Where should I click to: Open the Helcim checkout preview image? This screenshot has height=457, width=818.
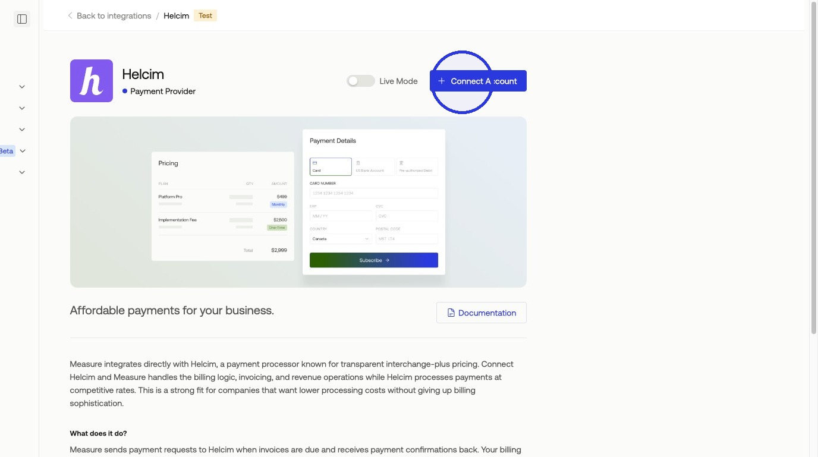pos(298,202)
